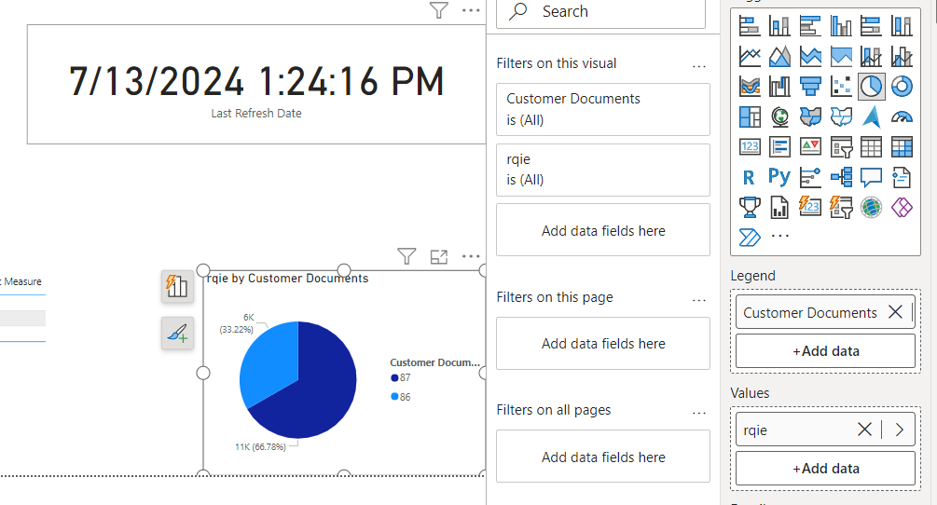Open Filters on all pages options menu
The image size is (937, 505).
pos(698,413)
